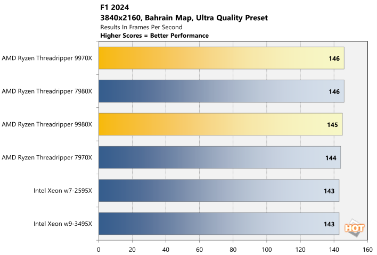The height and width of the screenshot is (255, 377).
Task: Click the x-axis label '0'
Action: 99,250
